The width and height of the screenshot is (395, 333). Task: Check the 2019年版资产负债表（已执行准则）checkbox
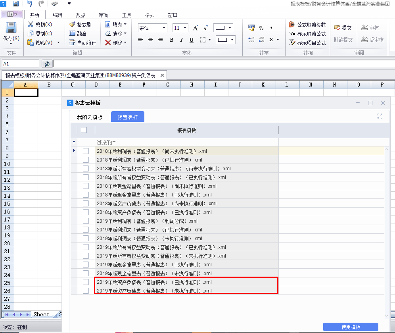[86, 282]
